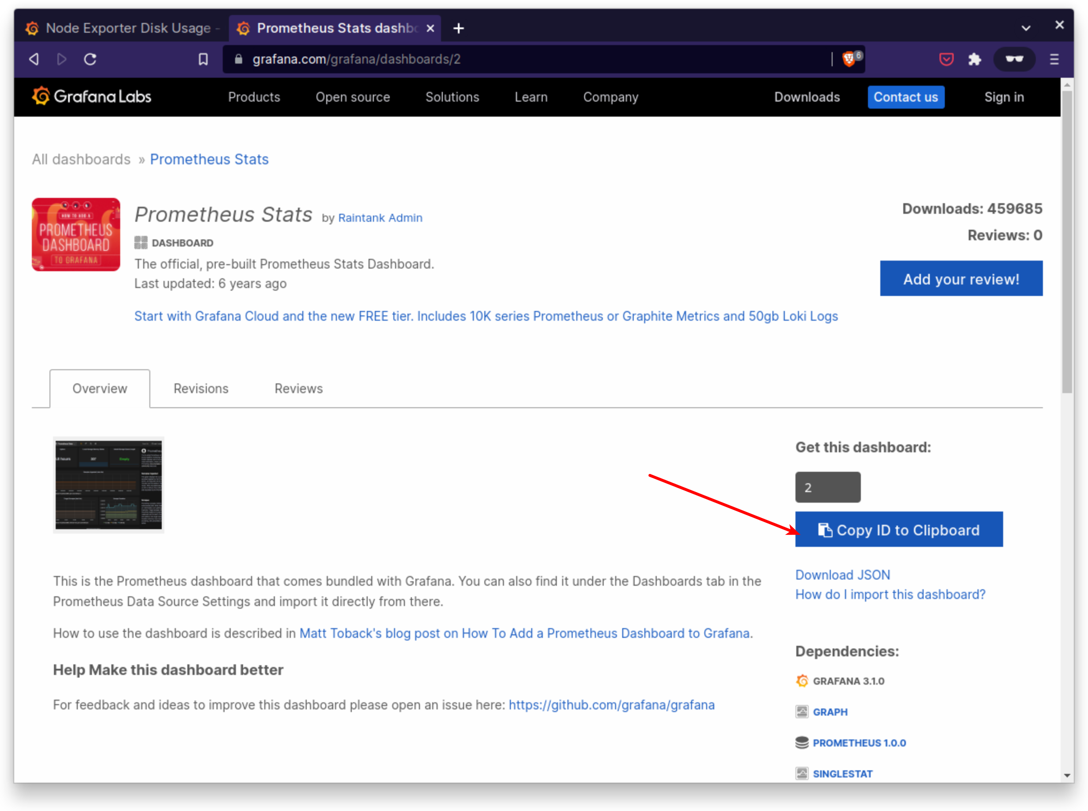Open the Products navigation menu
This screenshot has width=1088, height=811.
(x=254, y=97)
